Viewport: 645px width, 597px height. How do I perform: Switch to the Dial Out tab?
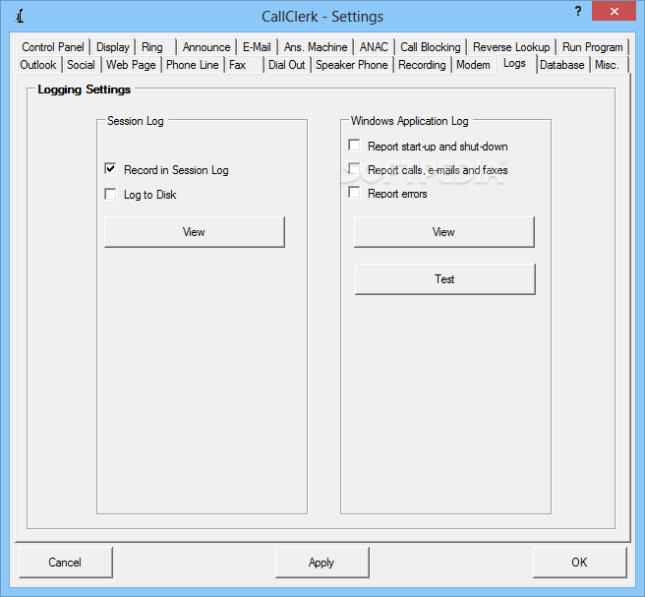287,65
